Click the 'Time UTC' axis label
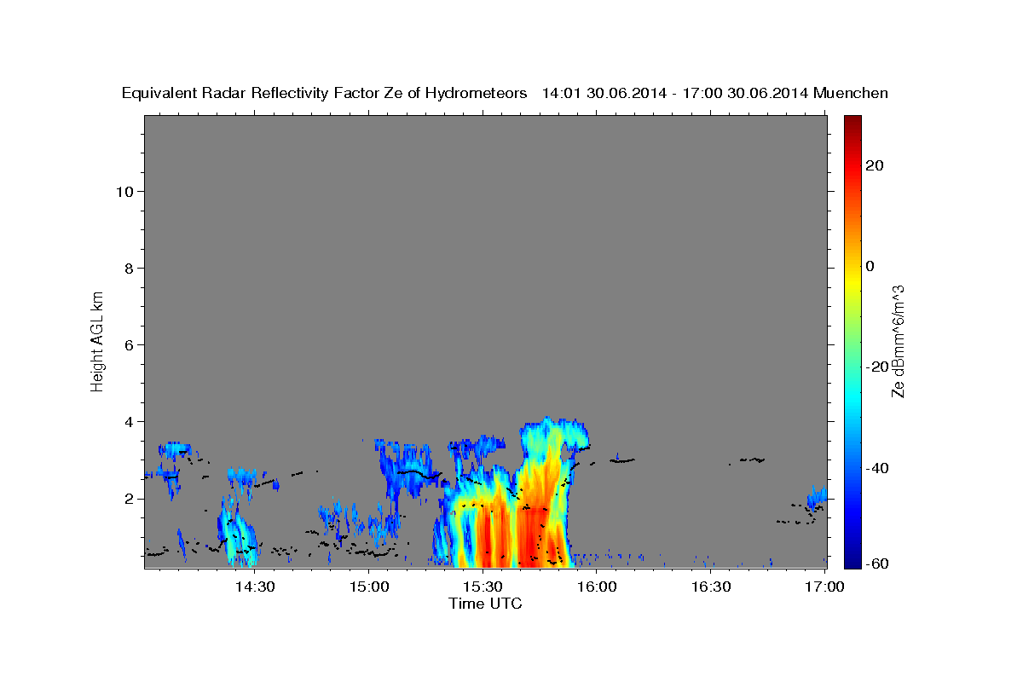This screenshot has height=682, width=1023. pyautogui.click(x=485, y=604)
